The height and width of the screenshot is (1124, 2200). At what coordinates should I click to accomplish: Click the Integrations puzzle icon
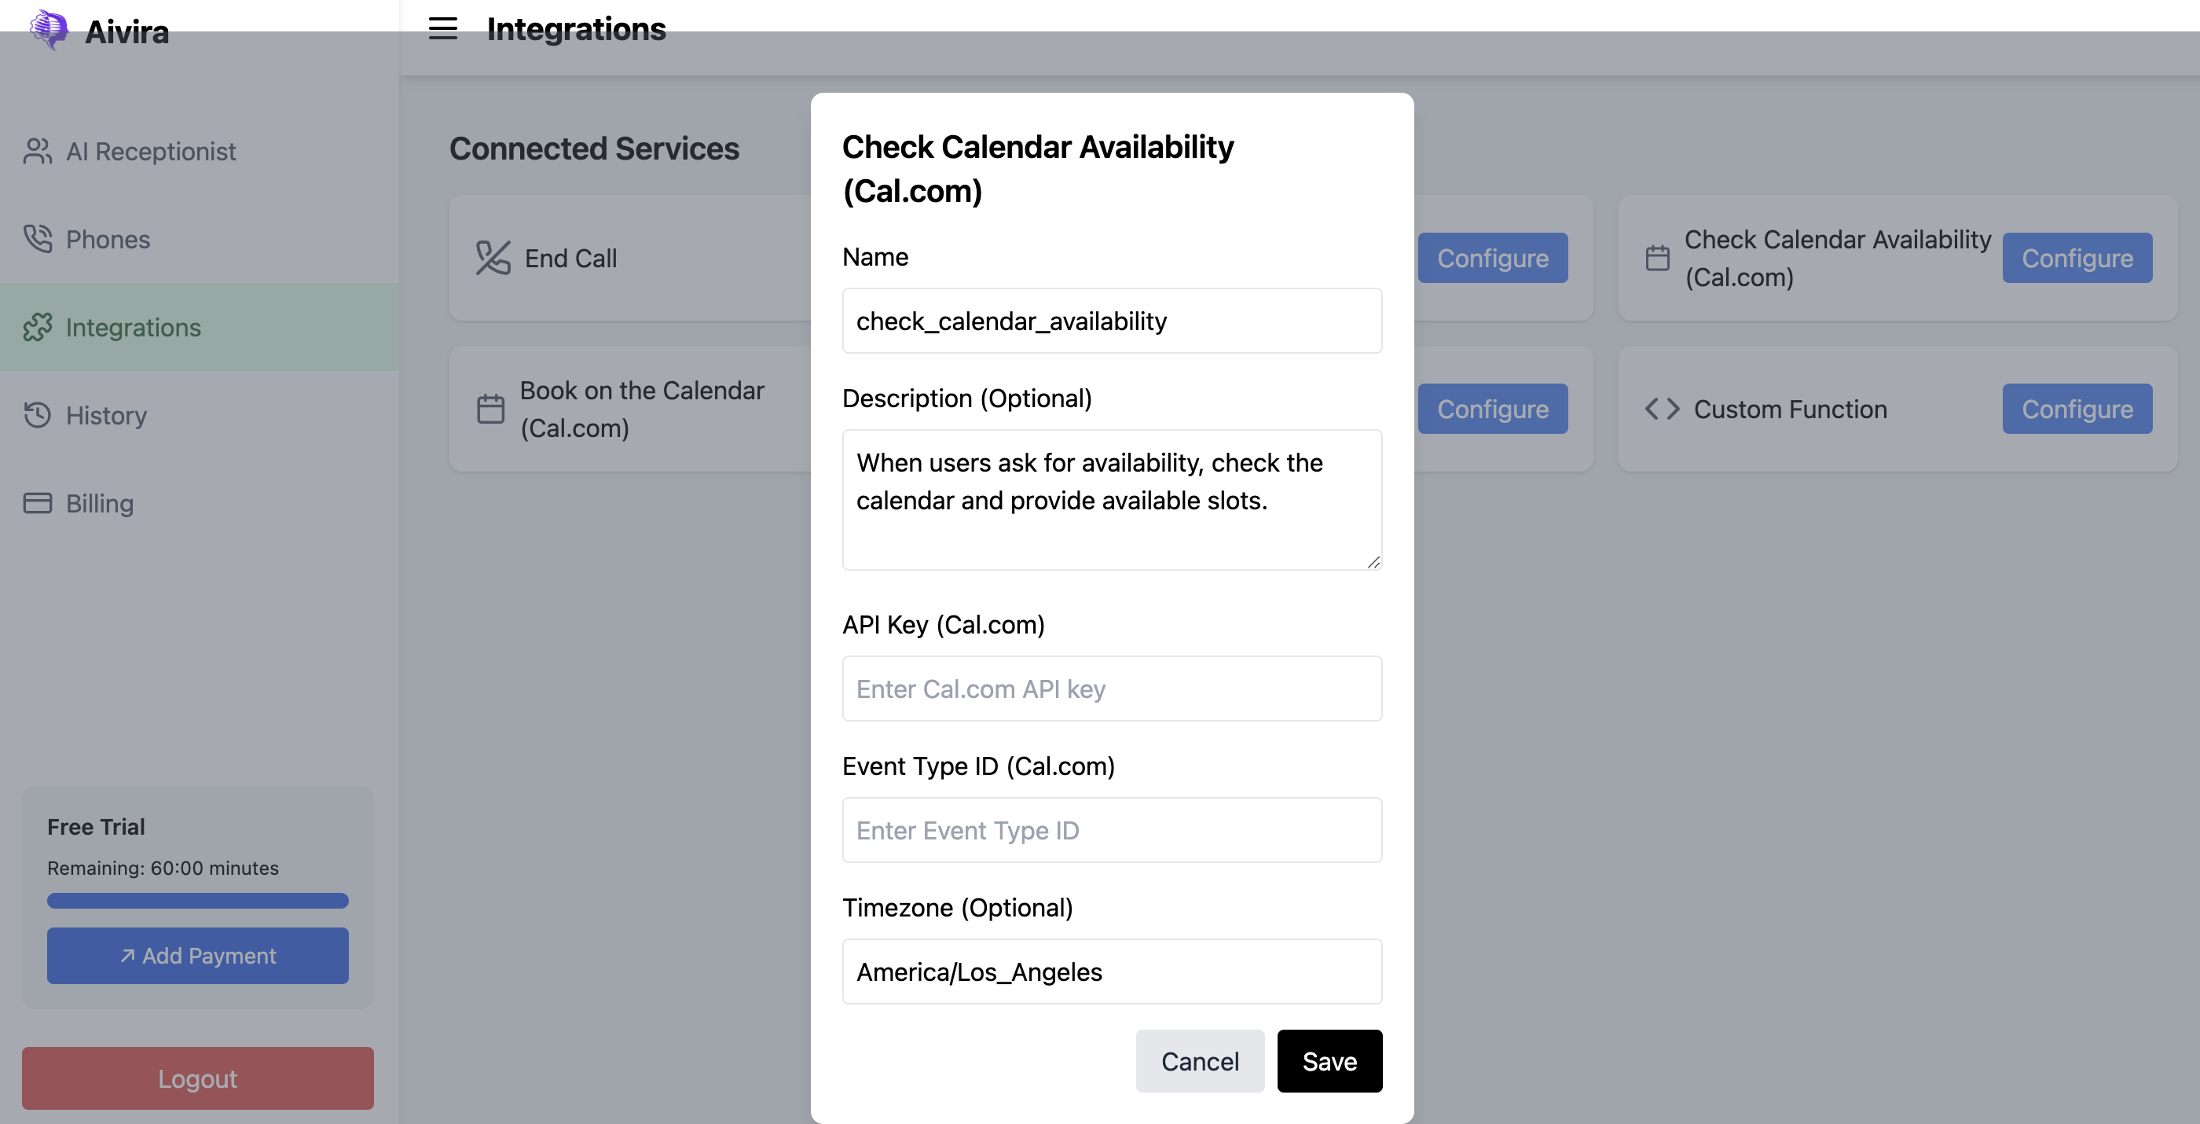tap(38, 327)
